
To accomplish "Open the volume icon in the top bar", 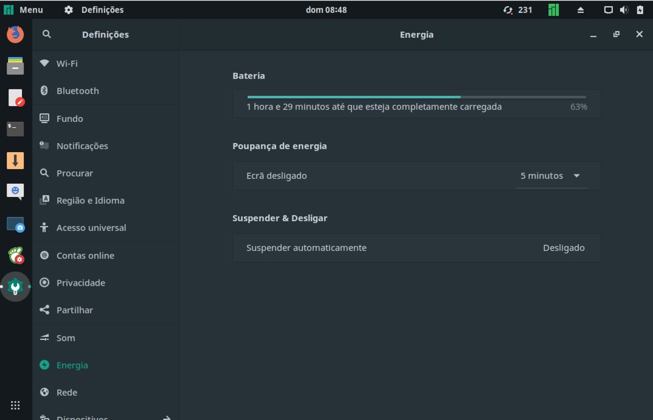I will click(x=624, y=10).
